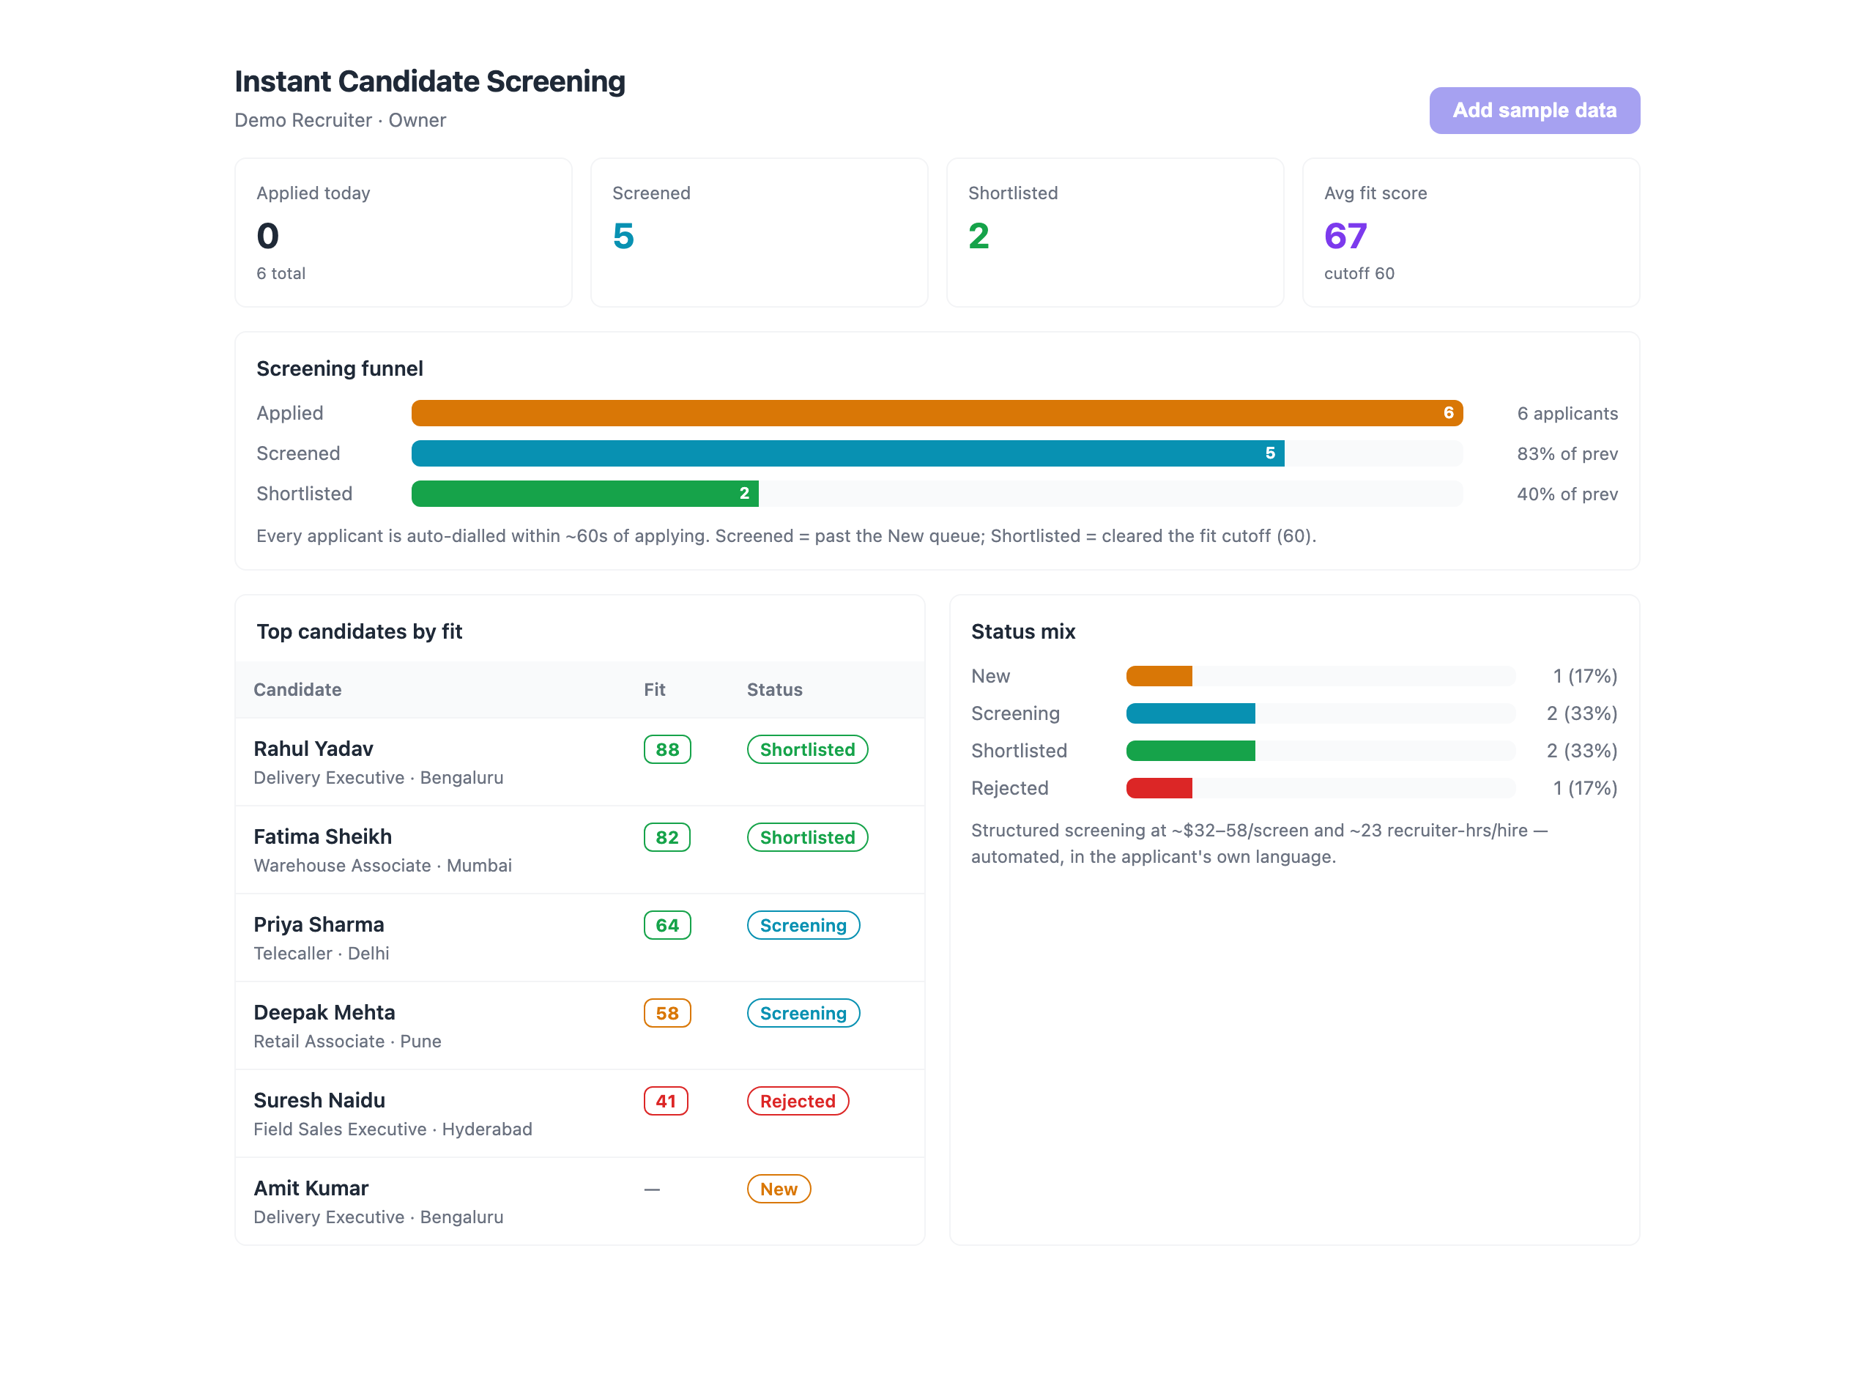Click 'Retail Associate · Pune' text
Viewport: 1875px width, 1377px height.
click(347, 1041)
